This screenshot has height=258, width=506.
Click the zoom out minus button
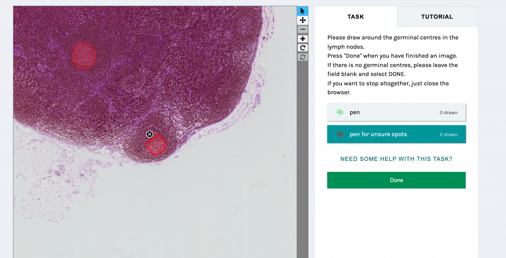tap(302, 30)
